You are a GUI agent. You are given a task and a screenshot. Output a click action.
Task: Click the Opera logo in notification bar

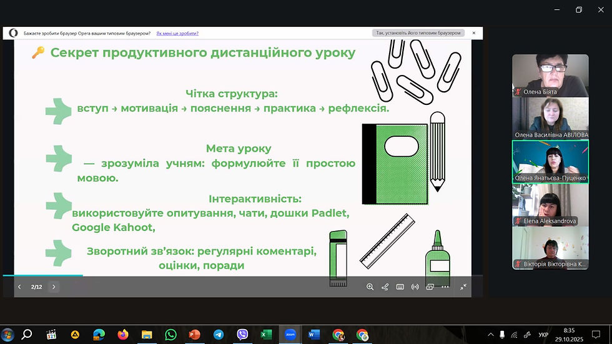13,33
